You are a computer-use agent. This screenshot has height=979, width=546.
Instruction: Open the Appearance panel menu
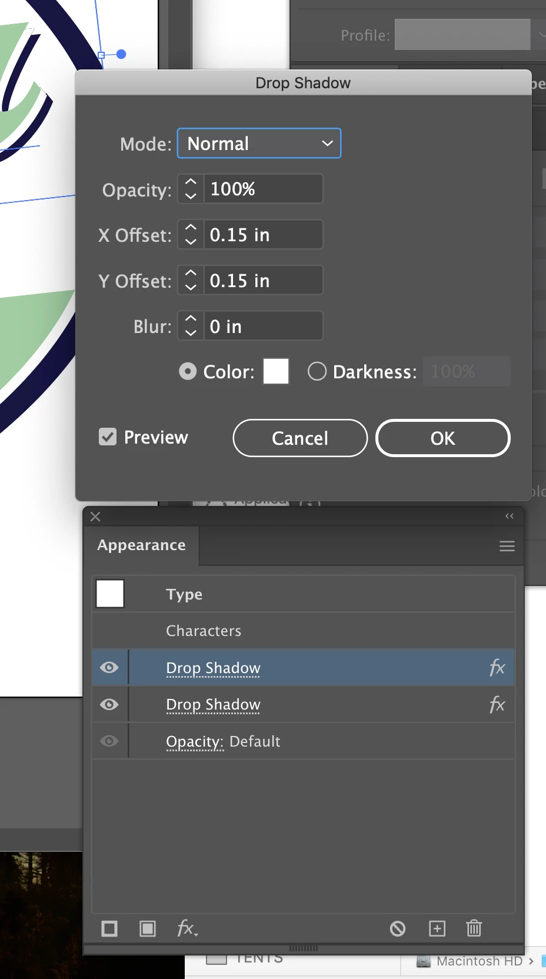507,546
